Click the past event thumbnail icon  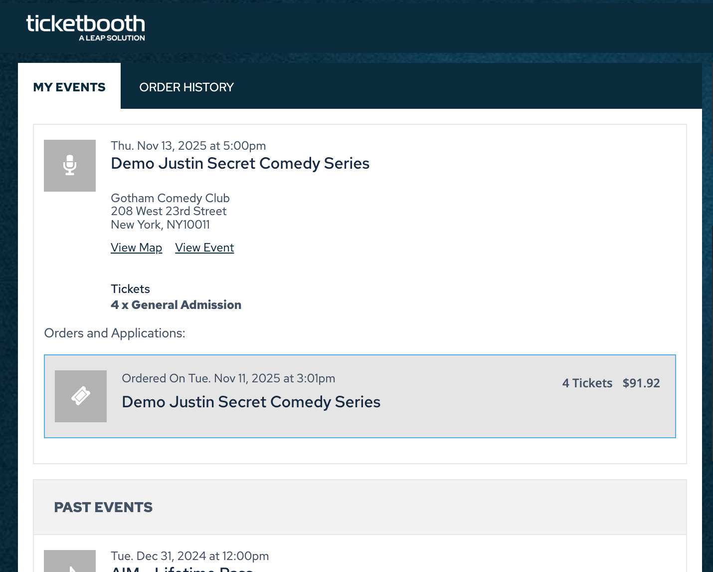[x=70, y=561]
